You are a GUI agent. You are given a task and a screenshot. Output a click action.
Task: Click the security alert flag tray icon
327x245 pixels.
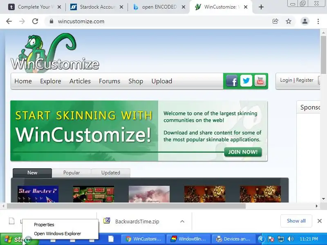pos(271,239)
